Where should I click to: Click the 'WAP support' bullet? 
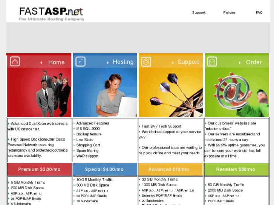point(87,156)
